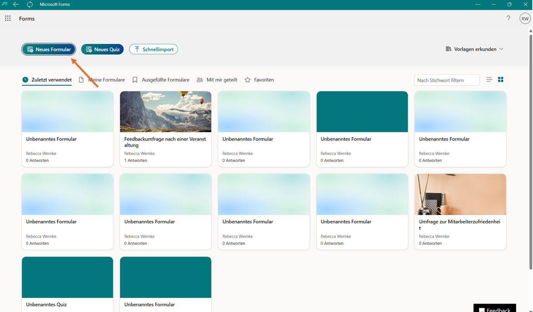Focus the Nach Stichwort filtern field

447,80
